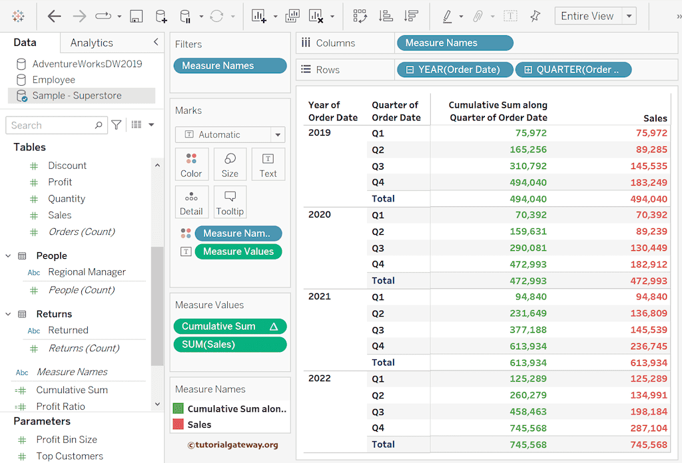Click the Size button in Marks

click(230, 164)
